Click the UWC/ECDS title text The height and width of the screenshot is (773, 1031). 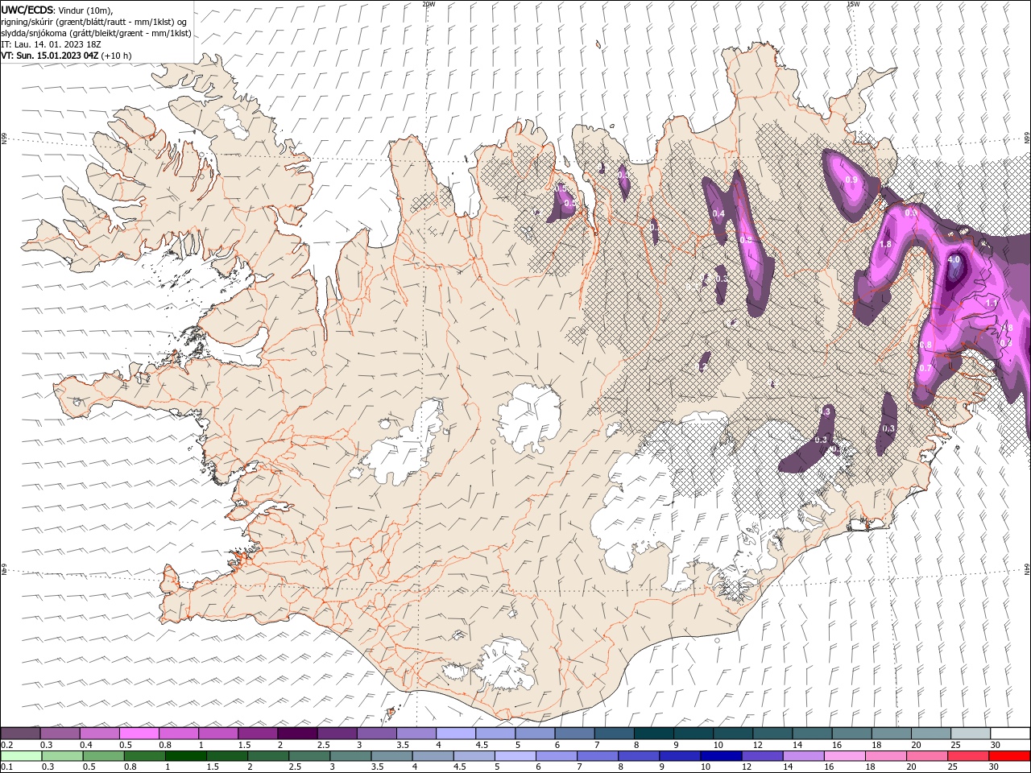pos(27,10)
